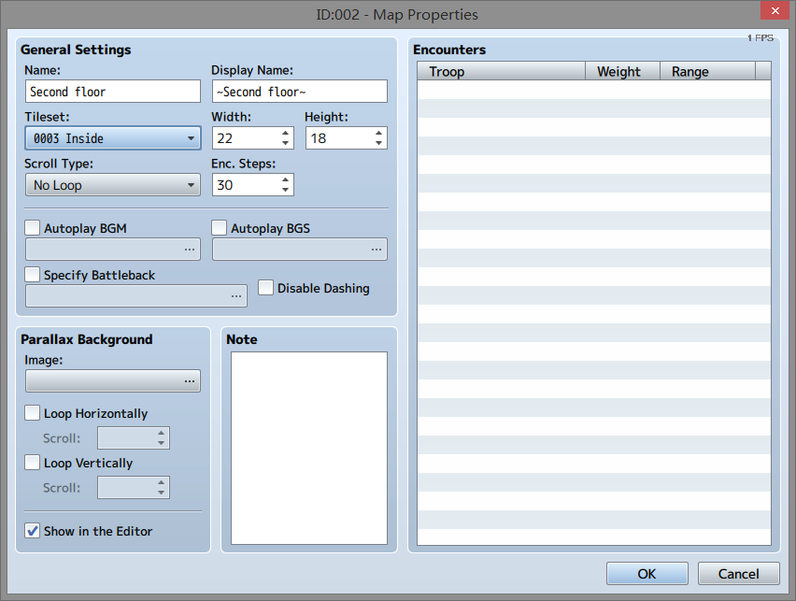Open the Scroll Type dropdown
796x601 pixels.
pos(113,185)
